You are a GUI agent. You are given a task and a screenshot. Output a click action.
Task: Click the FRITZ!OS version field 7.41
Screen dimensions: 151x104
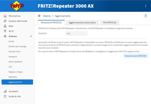76,34
